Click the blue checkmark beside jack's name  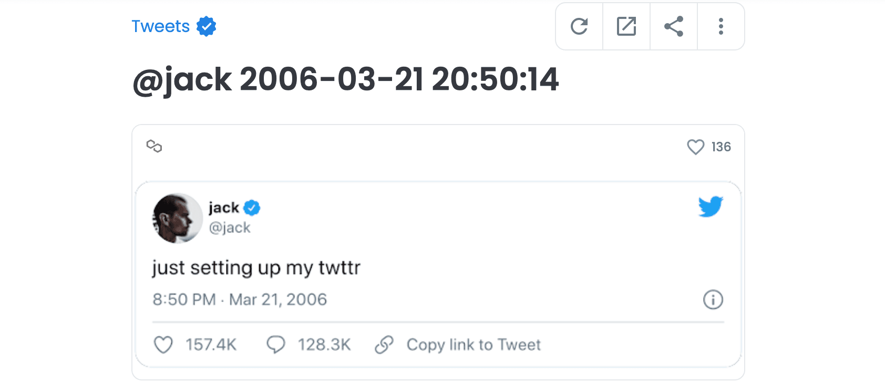point(252,207)
